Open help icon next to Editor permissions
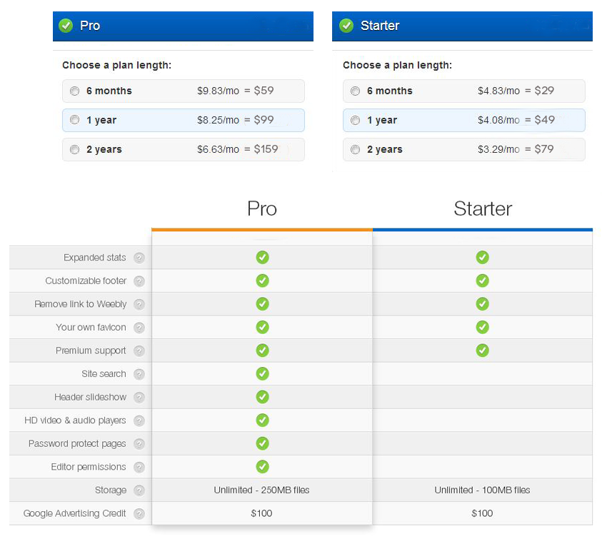Screen dimensions: 602x544 tap(139, 467)
